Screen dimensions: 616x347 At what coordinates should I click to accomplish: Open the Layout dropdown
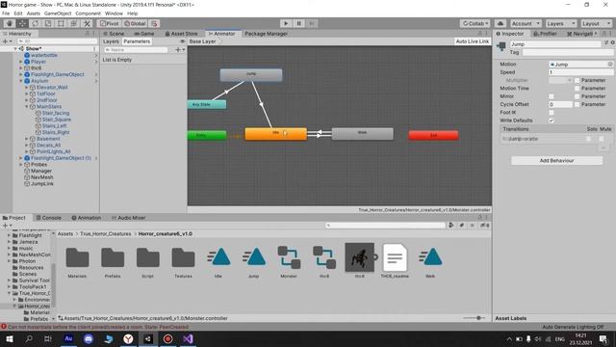coord(596,23)
